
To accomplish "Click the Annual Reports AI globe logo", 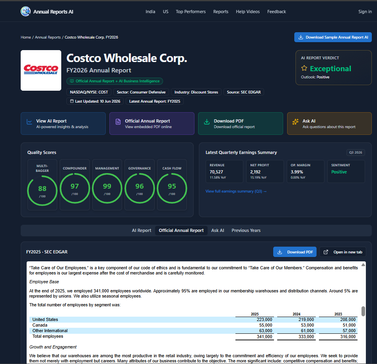I will [x=25, y=11].
